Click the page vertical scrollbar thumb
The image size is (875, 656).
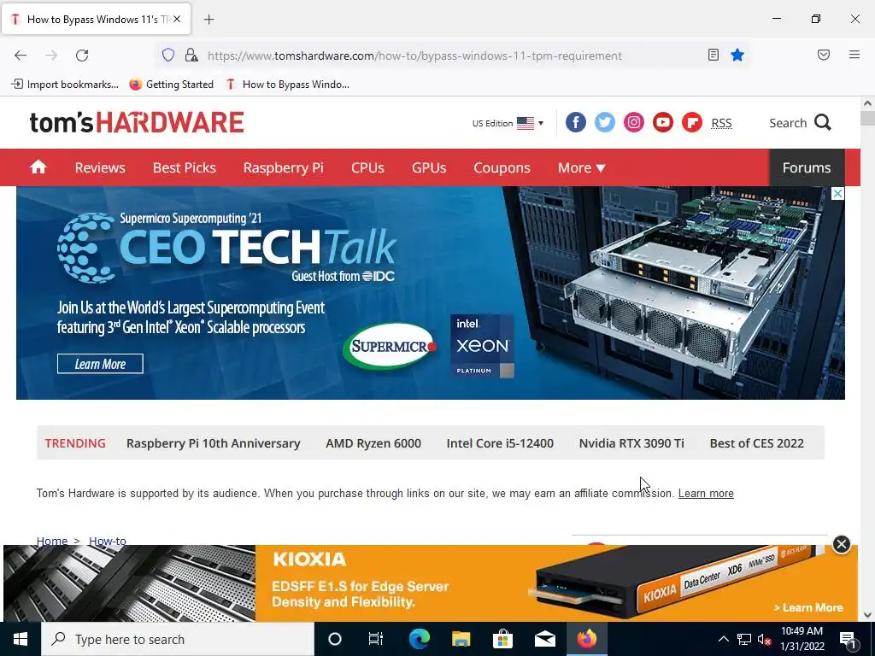point(867,118)
